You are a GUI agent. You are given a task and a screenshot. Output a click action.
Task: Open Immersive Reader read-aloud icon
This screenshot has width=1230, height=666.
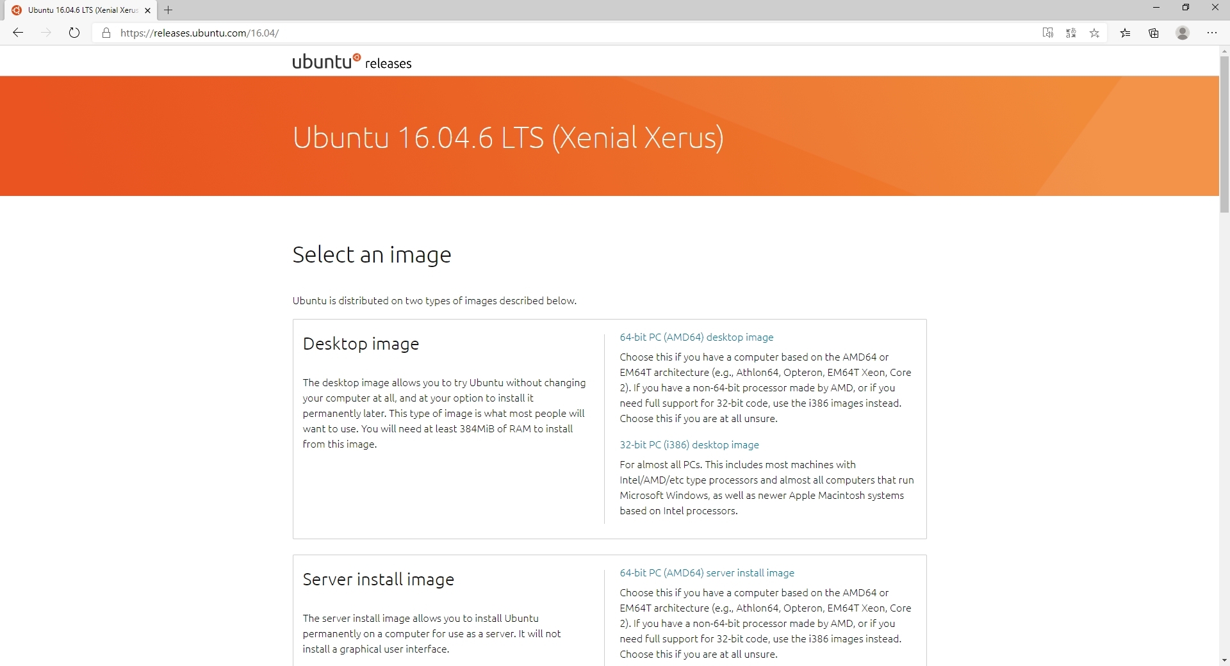pos(1047,33)
